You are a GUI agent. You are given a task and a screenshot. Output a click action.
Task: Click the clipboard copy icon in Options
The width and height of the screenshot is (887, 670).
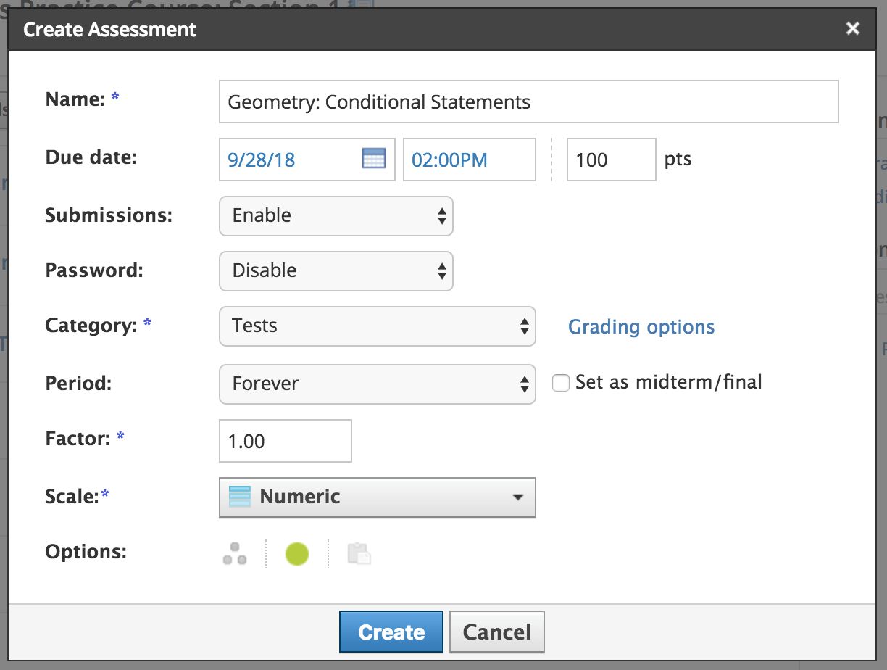(x=359, y=554)
